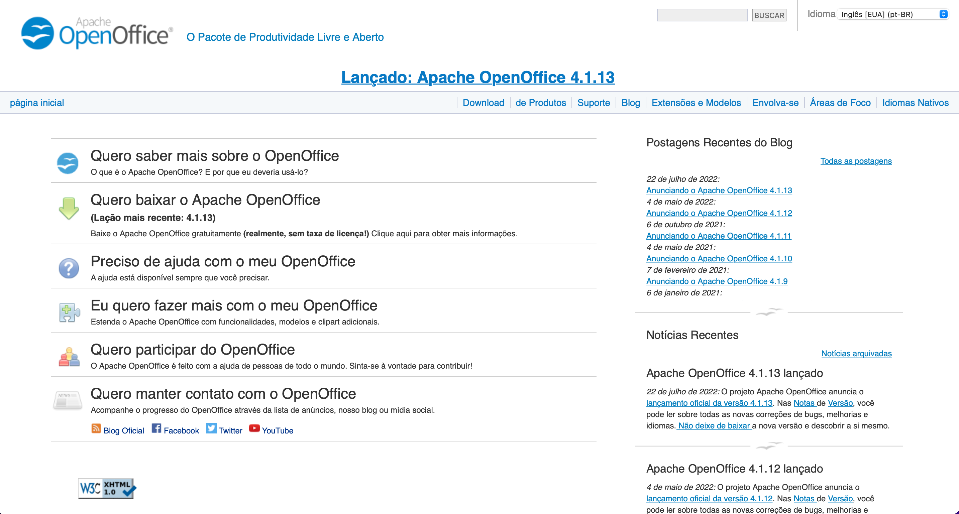Viewport: 959px width, 514px height.
Task: Open the YouTube icon link
Action: coord(254,428)
